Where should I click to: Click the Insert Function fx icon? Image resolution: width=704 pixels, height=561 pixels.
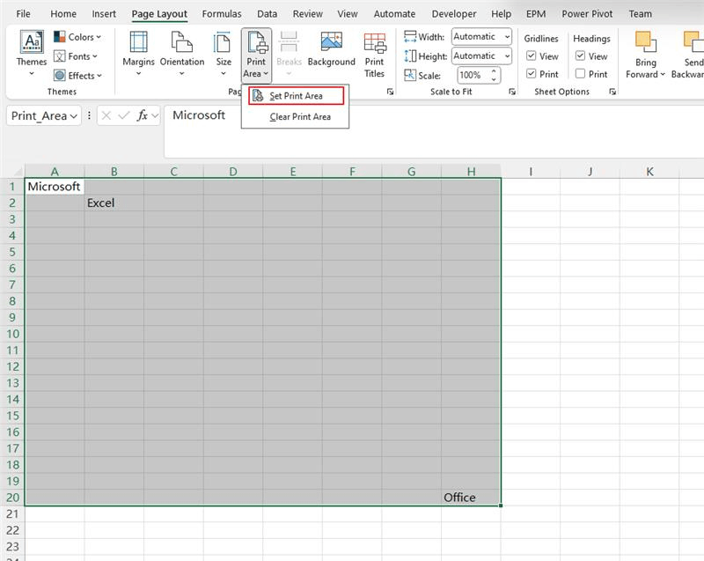coord(143,116)
